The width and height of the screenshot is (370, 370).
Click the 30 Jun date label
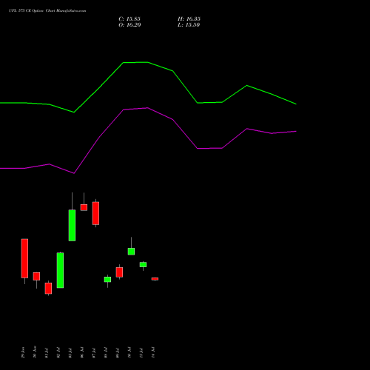(35, 352)
